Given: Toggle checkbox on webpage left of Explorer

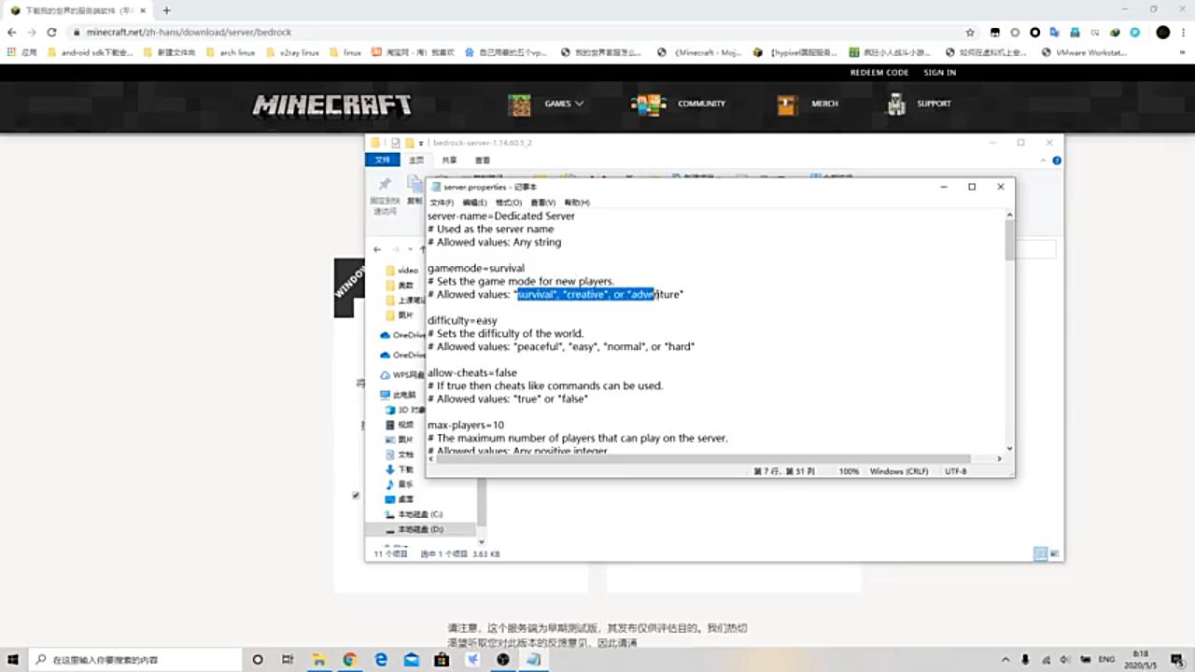Looking at the screenshot, I should 356,496.
